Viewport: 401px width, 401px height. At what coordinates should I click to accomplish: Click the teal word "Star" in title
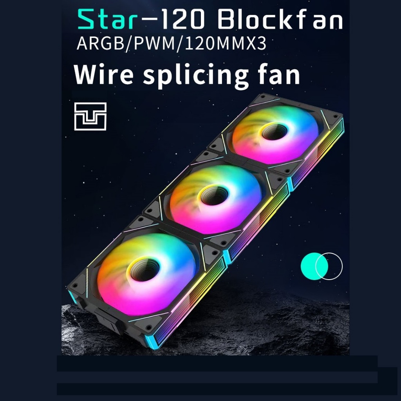coord(107,20)
